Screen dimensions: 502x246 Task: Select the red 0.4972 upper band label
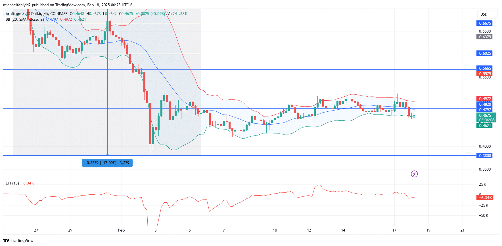[x=484, y=99]
